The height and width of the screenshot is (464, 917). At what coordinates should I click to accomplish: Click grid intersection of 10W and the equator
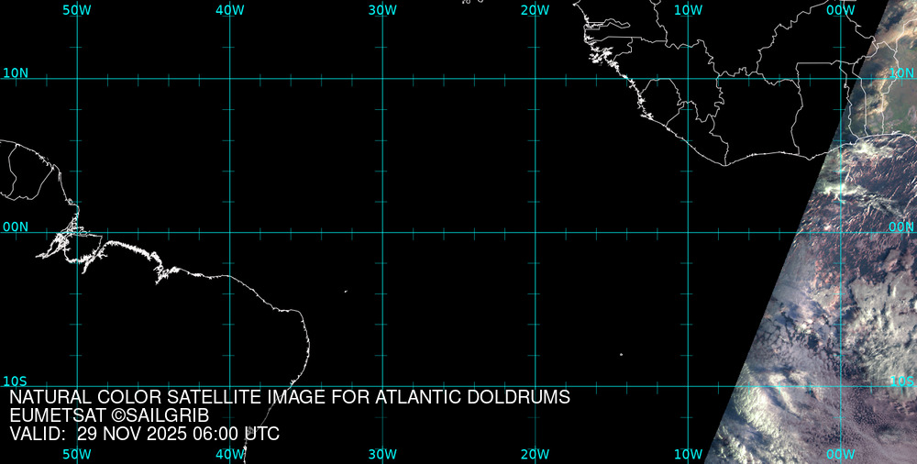(x=688, y=232)
